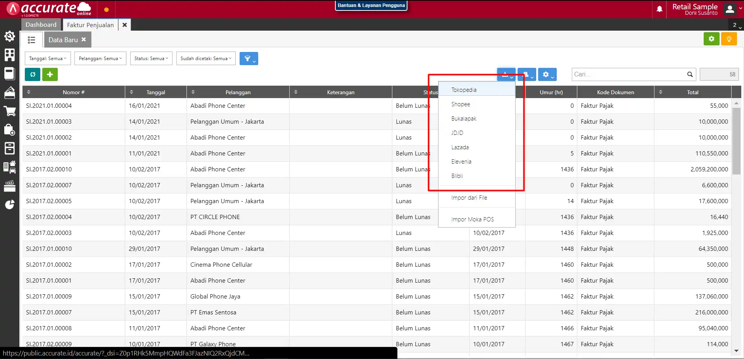
Task: Click the Accurate Online logo
Action: (49, 9)
